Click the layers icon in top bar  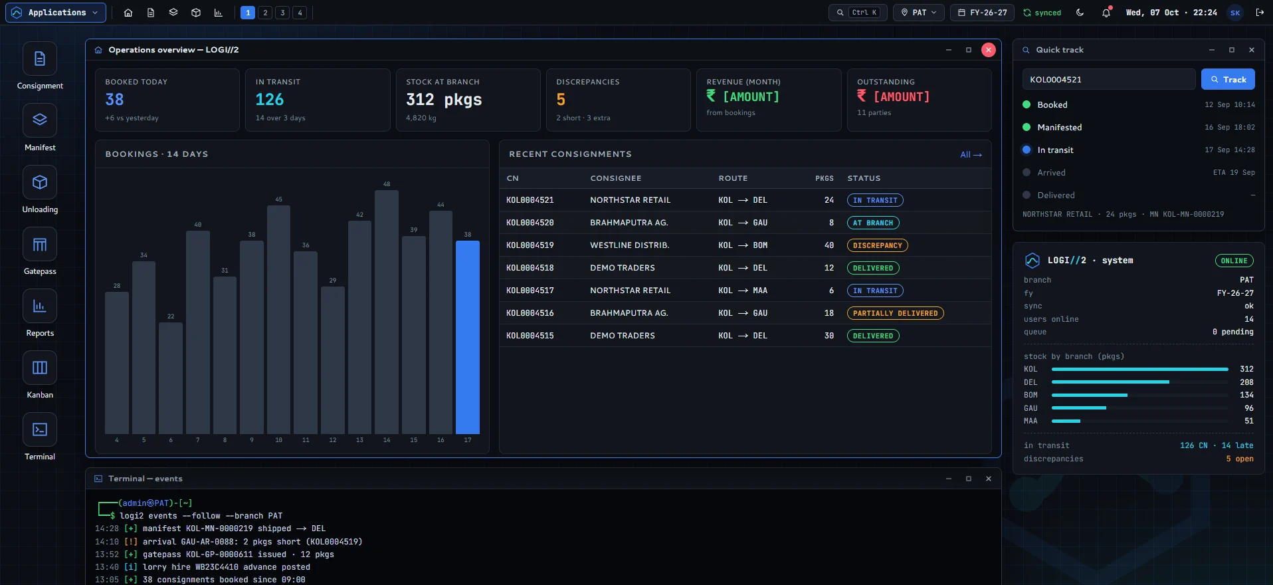(x=173, y=13)
